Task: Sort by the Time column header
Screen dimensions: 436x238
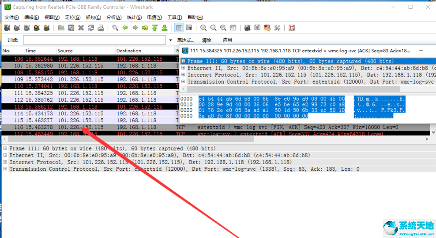Action: pos(40,51)
